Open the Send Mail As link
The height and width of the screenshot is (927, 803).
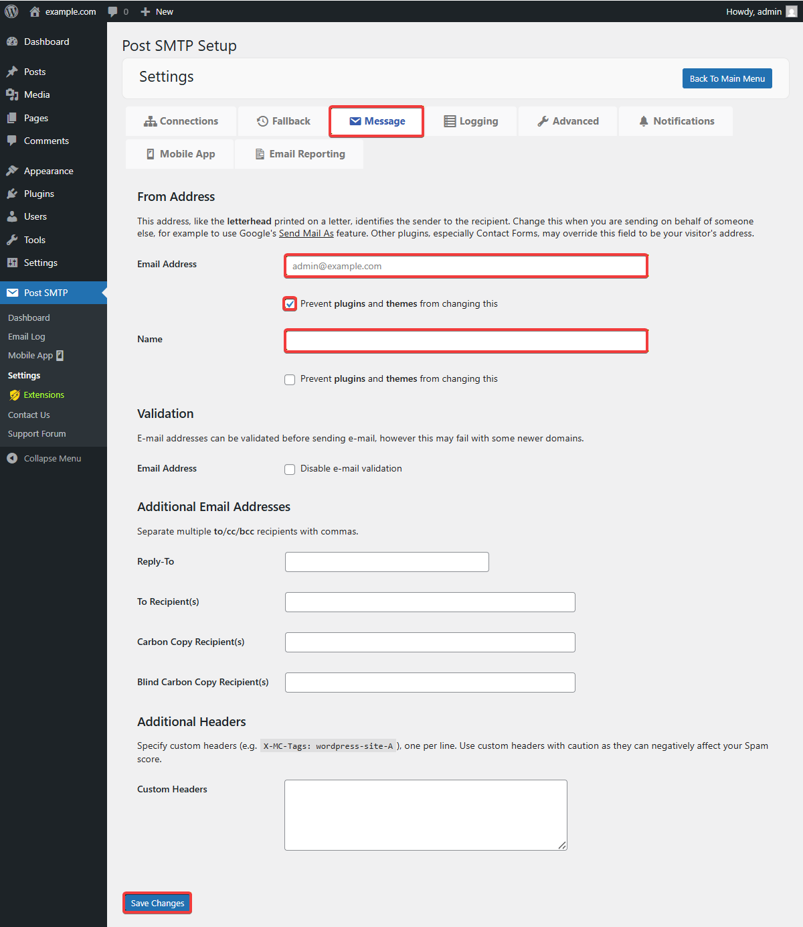click(306, 234)
